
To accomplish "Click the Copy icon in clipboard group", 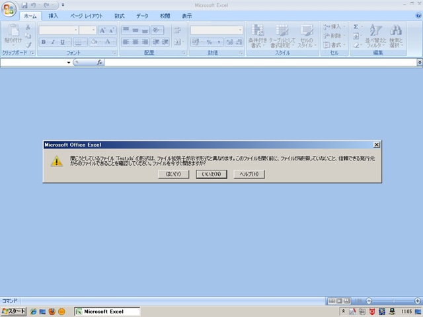I will pyautogui.click(x=28, y=36).
